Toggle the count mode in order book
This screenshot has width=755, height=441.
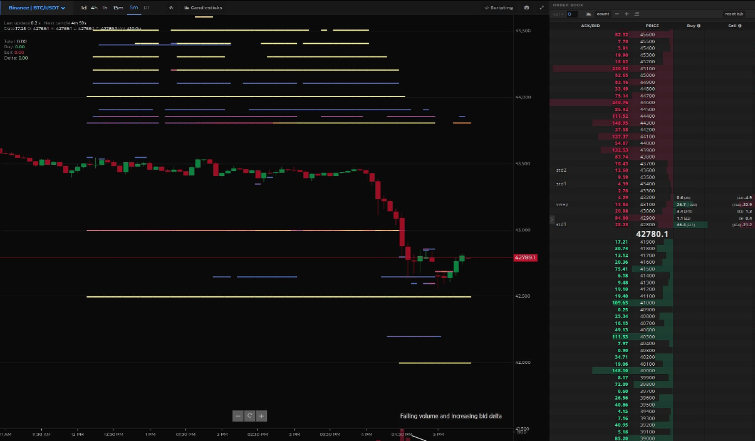(x=603, y=14)
